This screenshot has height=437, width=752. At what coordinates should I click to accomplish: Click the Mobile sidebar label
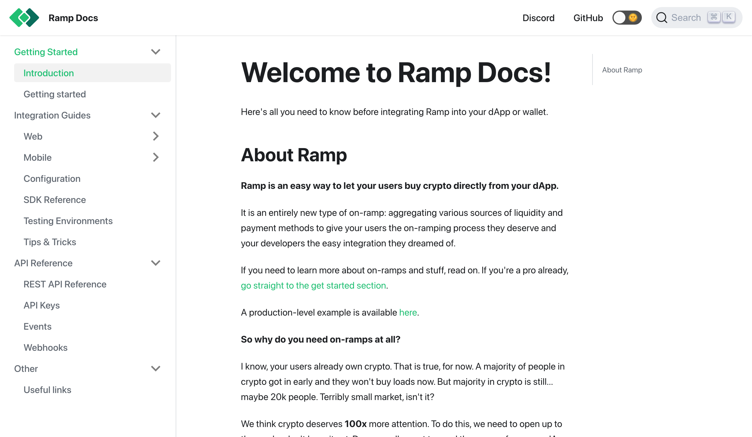pos(37,157)
